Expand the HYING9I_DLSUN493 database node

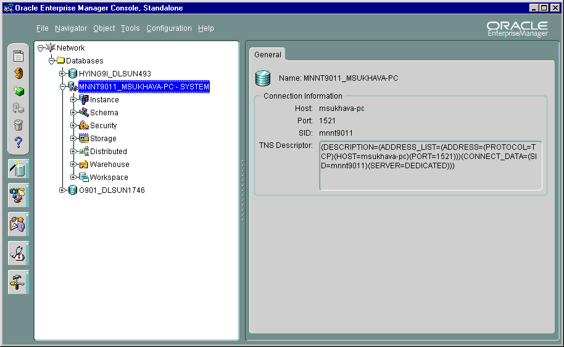pyautogui.click(x=62, y=73)
